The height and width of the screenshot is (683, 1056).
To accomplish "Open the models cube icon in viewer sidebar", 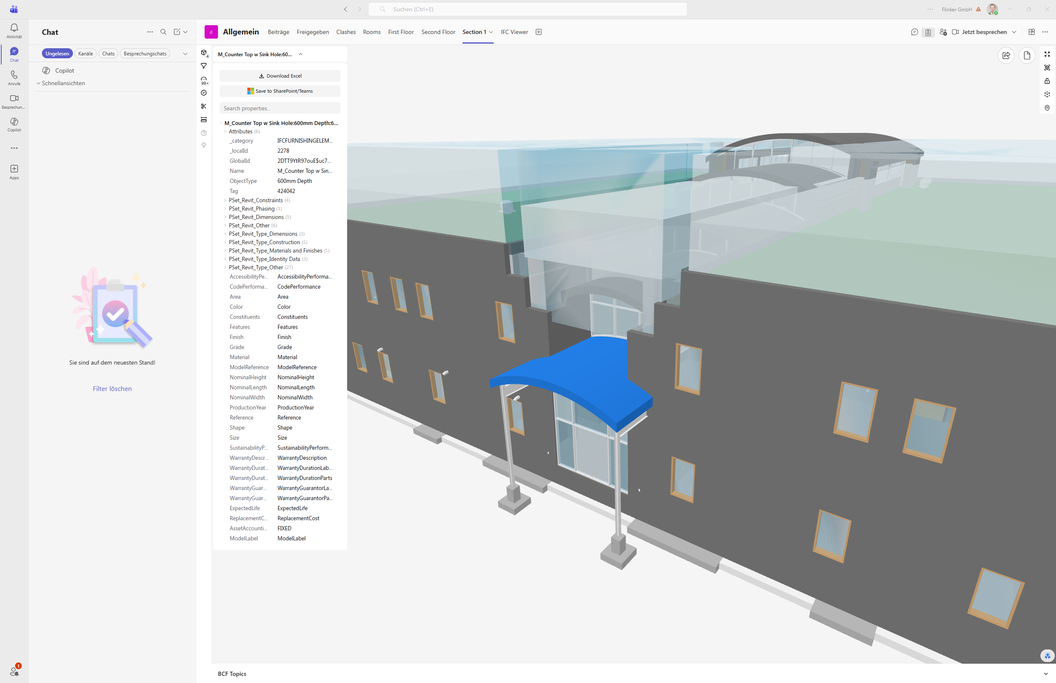I will [x=204, y=53].
